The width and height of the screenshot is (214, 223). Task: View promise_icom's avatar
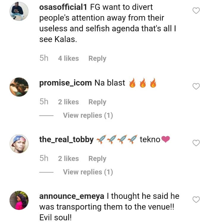pos(19,87)
